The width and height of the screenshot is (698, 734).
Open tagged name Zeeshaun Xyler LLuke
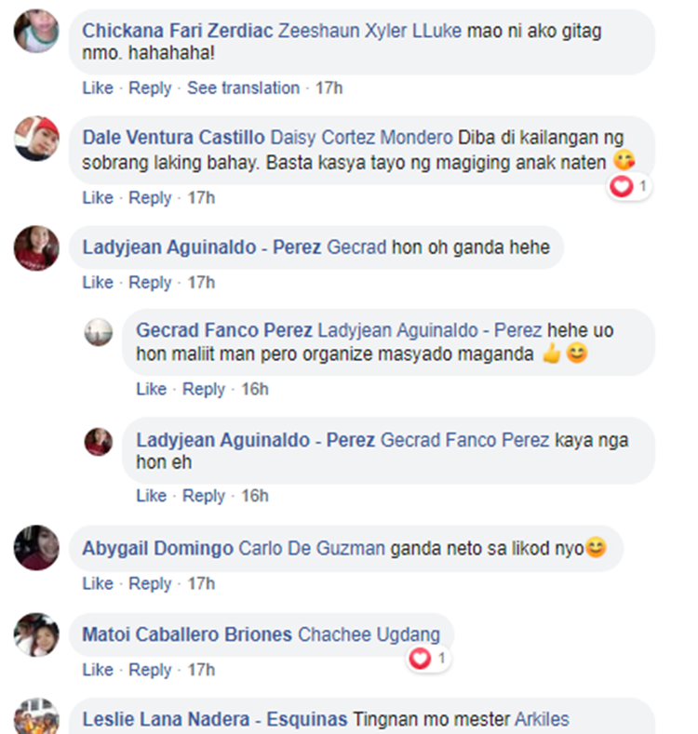(370, 31)
